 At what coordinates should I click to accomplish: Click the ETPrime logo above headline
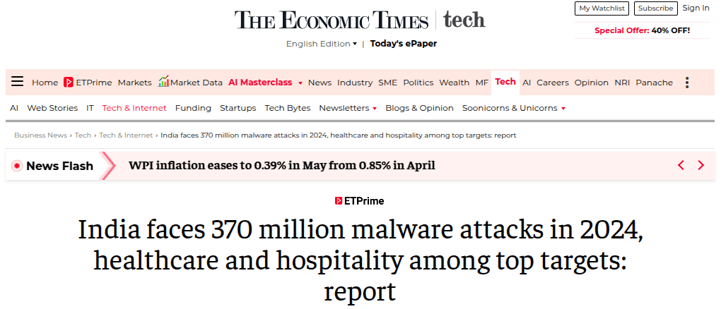pyautogui.click(x=360, y=201)
